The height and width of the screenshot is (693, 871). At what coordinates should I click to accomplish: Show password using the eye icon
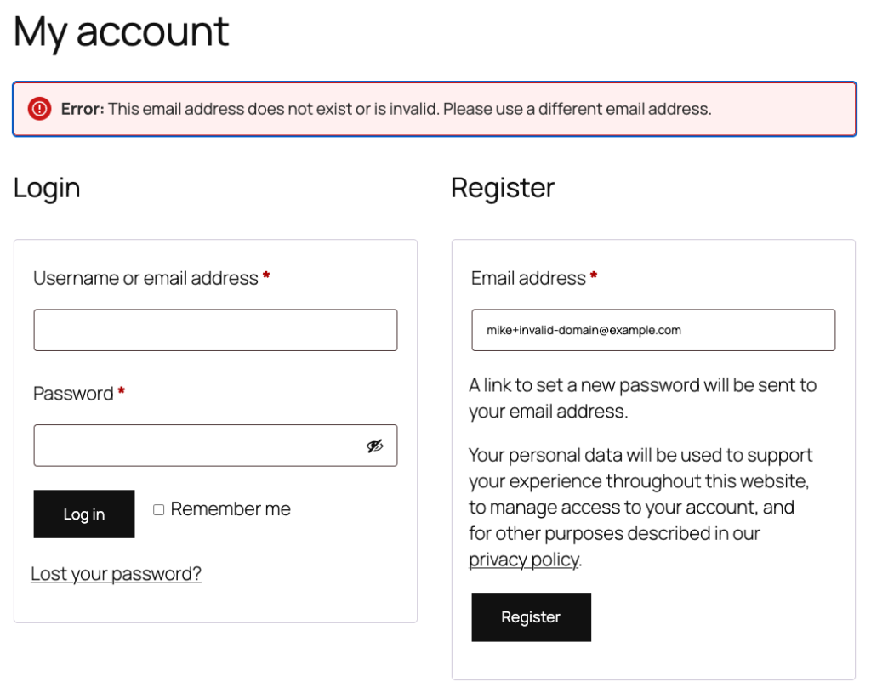(x=375, y=446)
